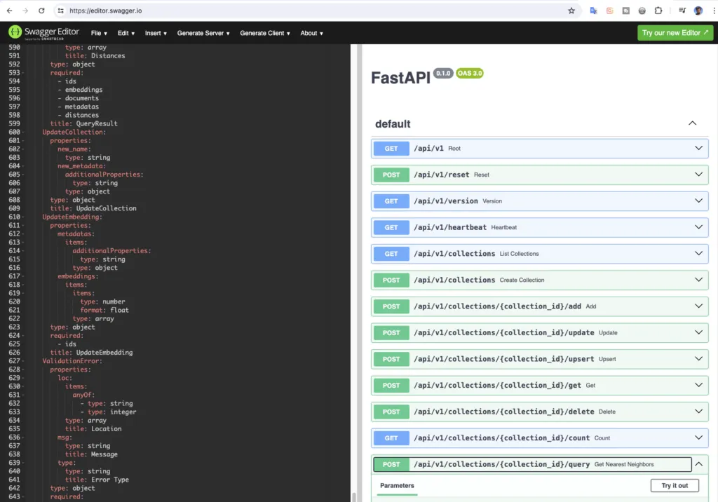Expand GET /api/v1/heartbeat chevron
718x502 pixels.
pyautogui.click(x=698, y=227)
